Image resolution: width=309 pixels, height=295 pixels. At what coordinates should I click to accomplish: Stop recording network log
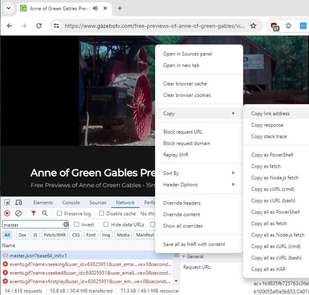click(x=7, y=213)
